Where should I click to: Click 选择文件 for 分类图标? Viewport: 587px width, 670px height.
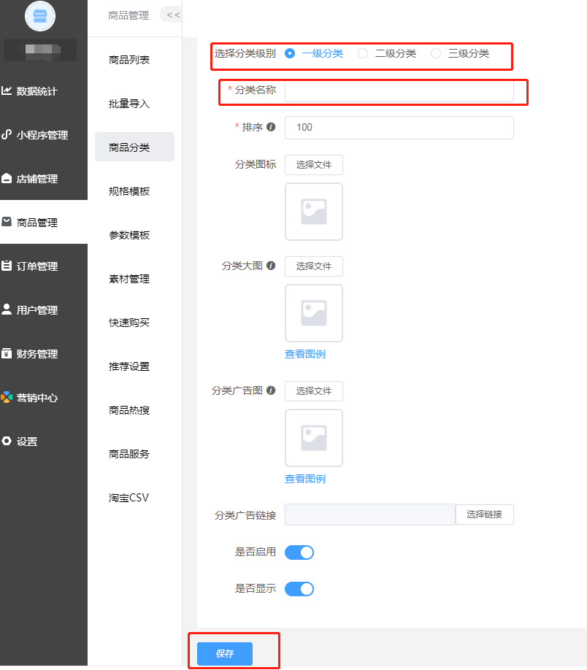(x=314, y=164)
